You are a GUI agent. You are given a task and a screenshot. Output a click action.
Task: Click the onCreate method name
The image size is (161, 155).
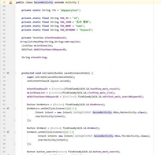coord(48,73)
